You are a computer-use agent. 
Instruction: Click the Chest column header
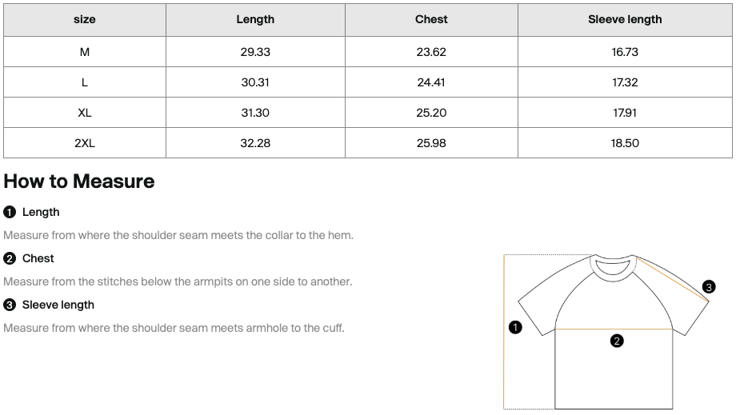[x=431, y=20]
